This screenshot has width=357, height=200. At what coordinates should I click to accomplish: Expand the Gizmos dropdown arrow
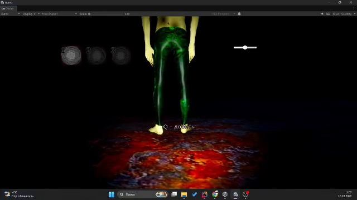(x=355, y=14)
